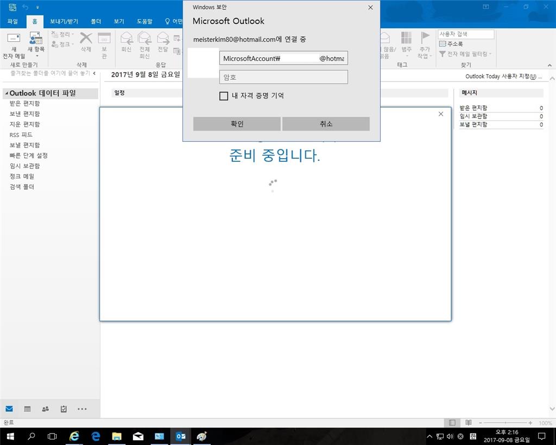Click the Normal view button in status bar
Screen dimensions: 556x445
point(452,423)
